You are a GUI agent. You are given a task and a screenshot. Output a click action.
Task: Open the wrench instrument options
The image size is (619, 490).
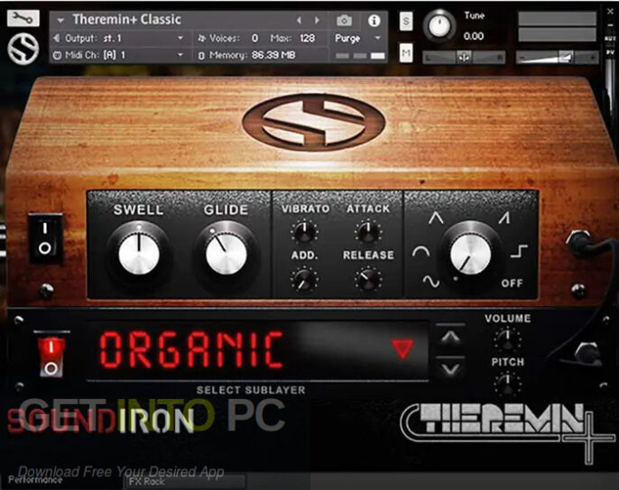click(23, 18)
